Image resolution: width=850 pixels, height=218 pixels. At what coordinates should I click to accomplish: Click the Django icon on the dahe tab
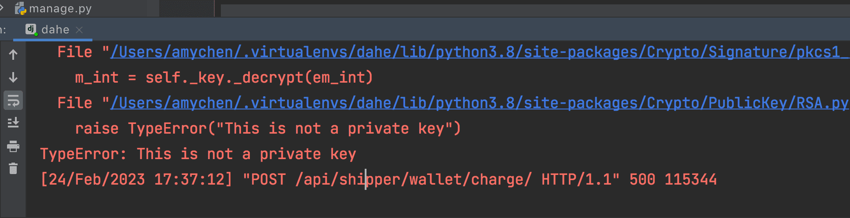[31, 29]
